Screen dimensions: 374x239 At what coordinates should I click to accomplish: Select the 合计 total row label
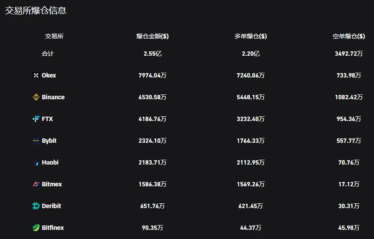[x=48, y=54]
